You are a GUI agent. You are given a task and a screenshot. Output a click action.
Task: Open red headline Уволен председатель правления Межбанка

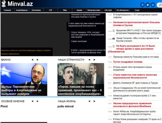pos(132,105)
